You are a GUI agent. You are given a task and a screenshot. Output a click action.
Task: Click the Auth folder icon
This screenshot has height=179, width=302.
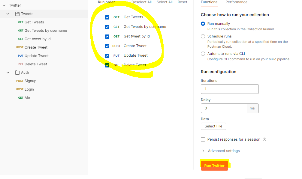pyautogui.click(x=17, y=73)
